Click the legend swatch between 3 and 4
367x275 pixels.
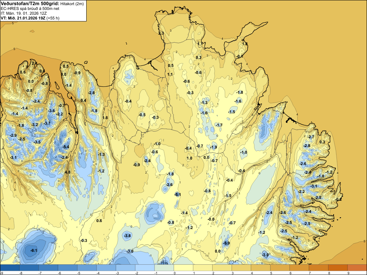241,268
